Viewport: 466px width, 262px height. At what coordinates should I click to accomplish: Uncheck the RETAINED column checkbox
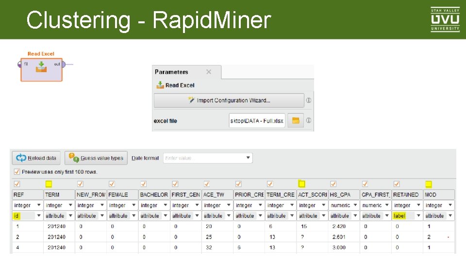point(397,184)
